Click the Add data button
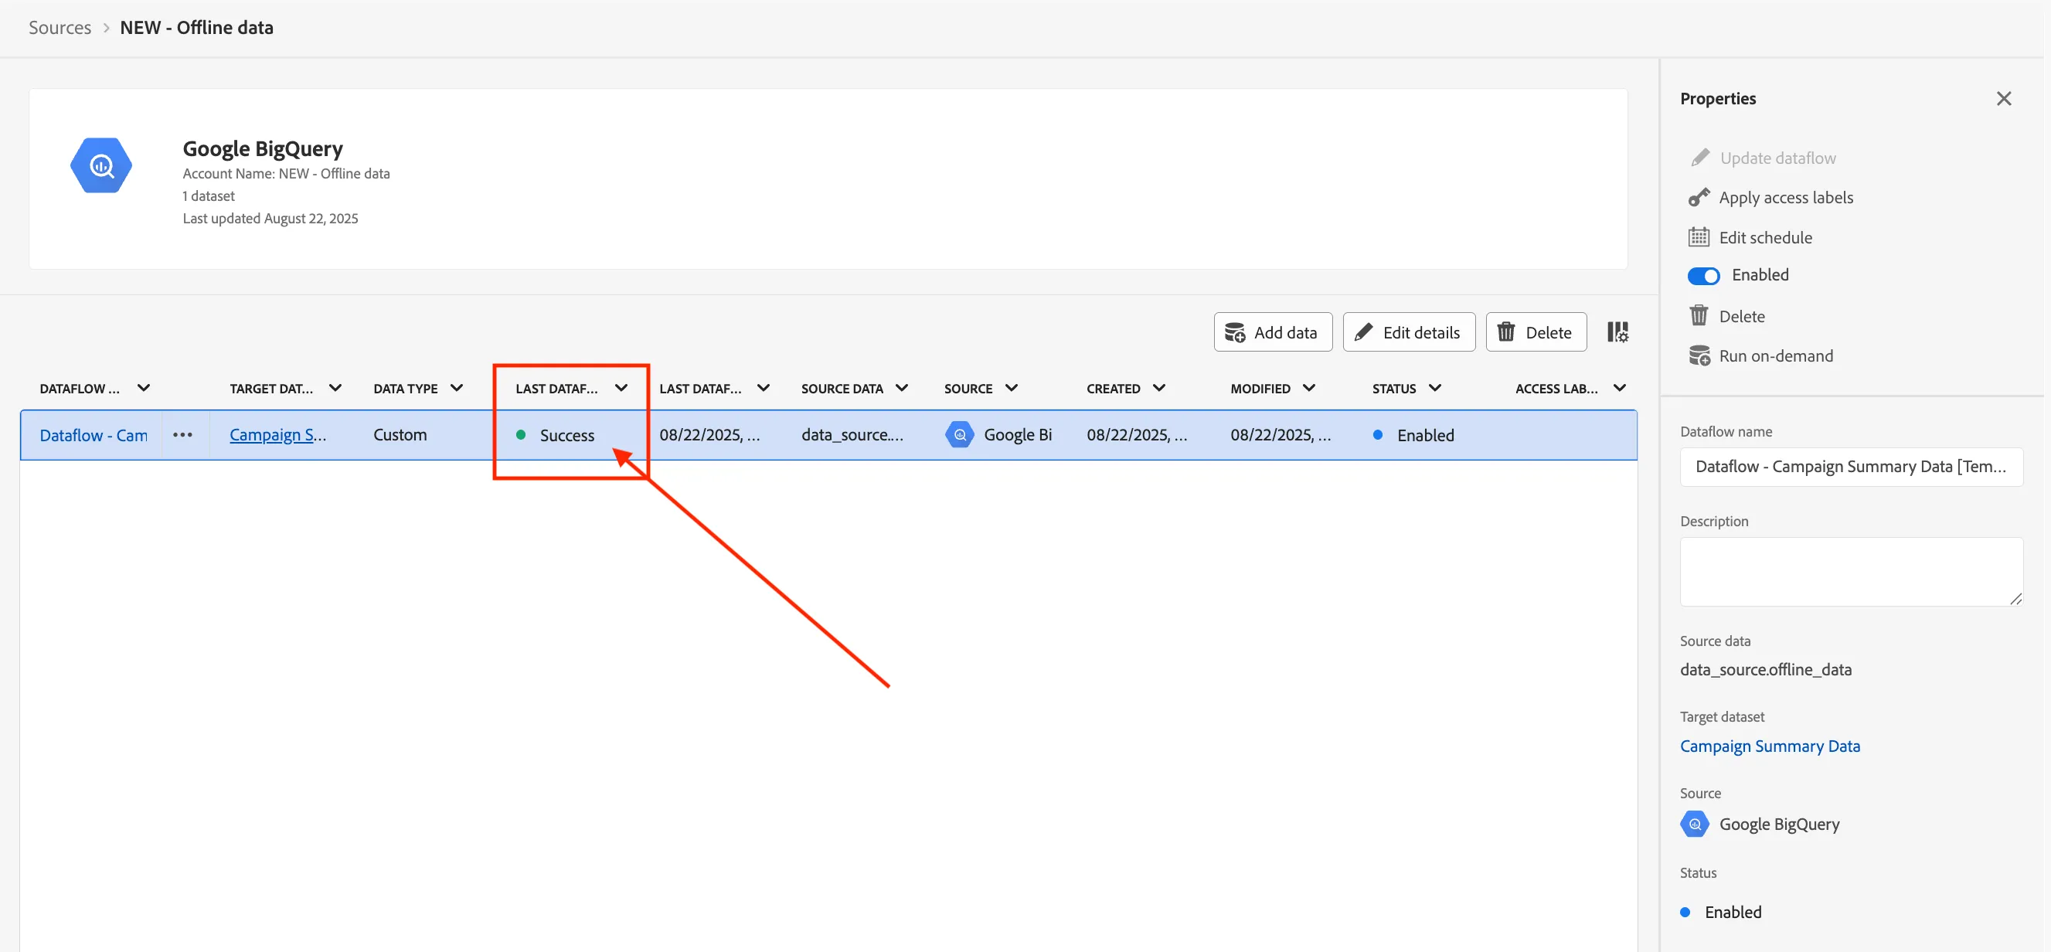This screenshot has height=952, width=2051. [1272, 332]
